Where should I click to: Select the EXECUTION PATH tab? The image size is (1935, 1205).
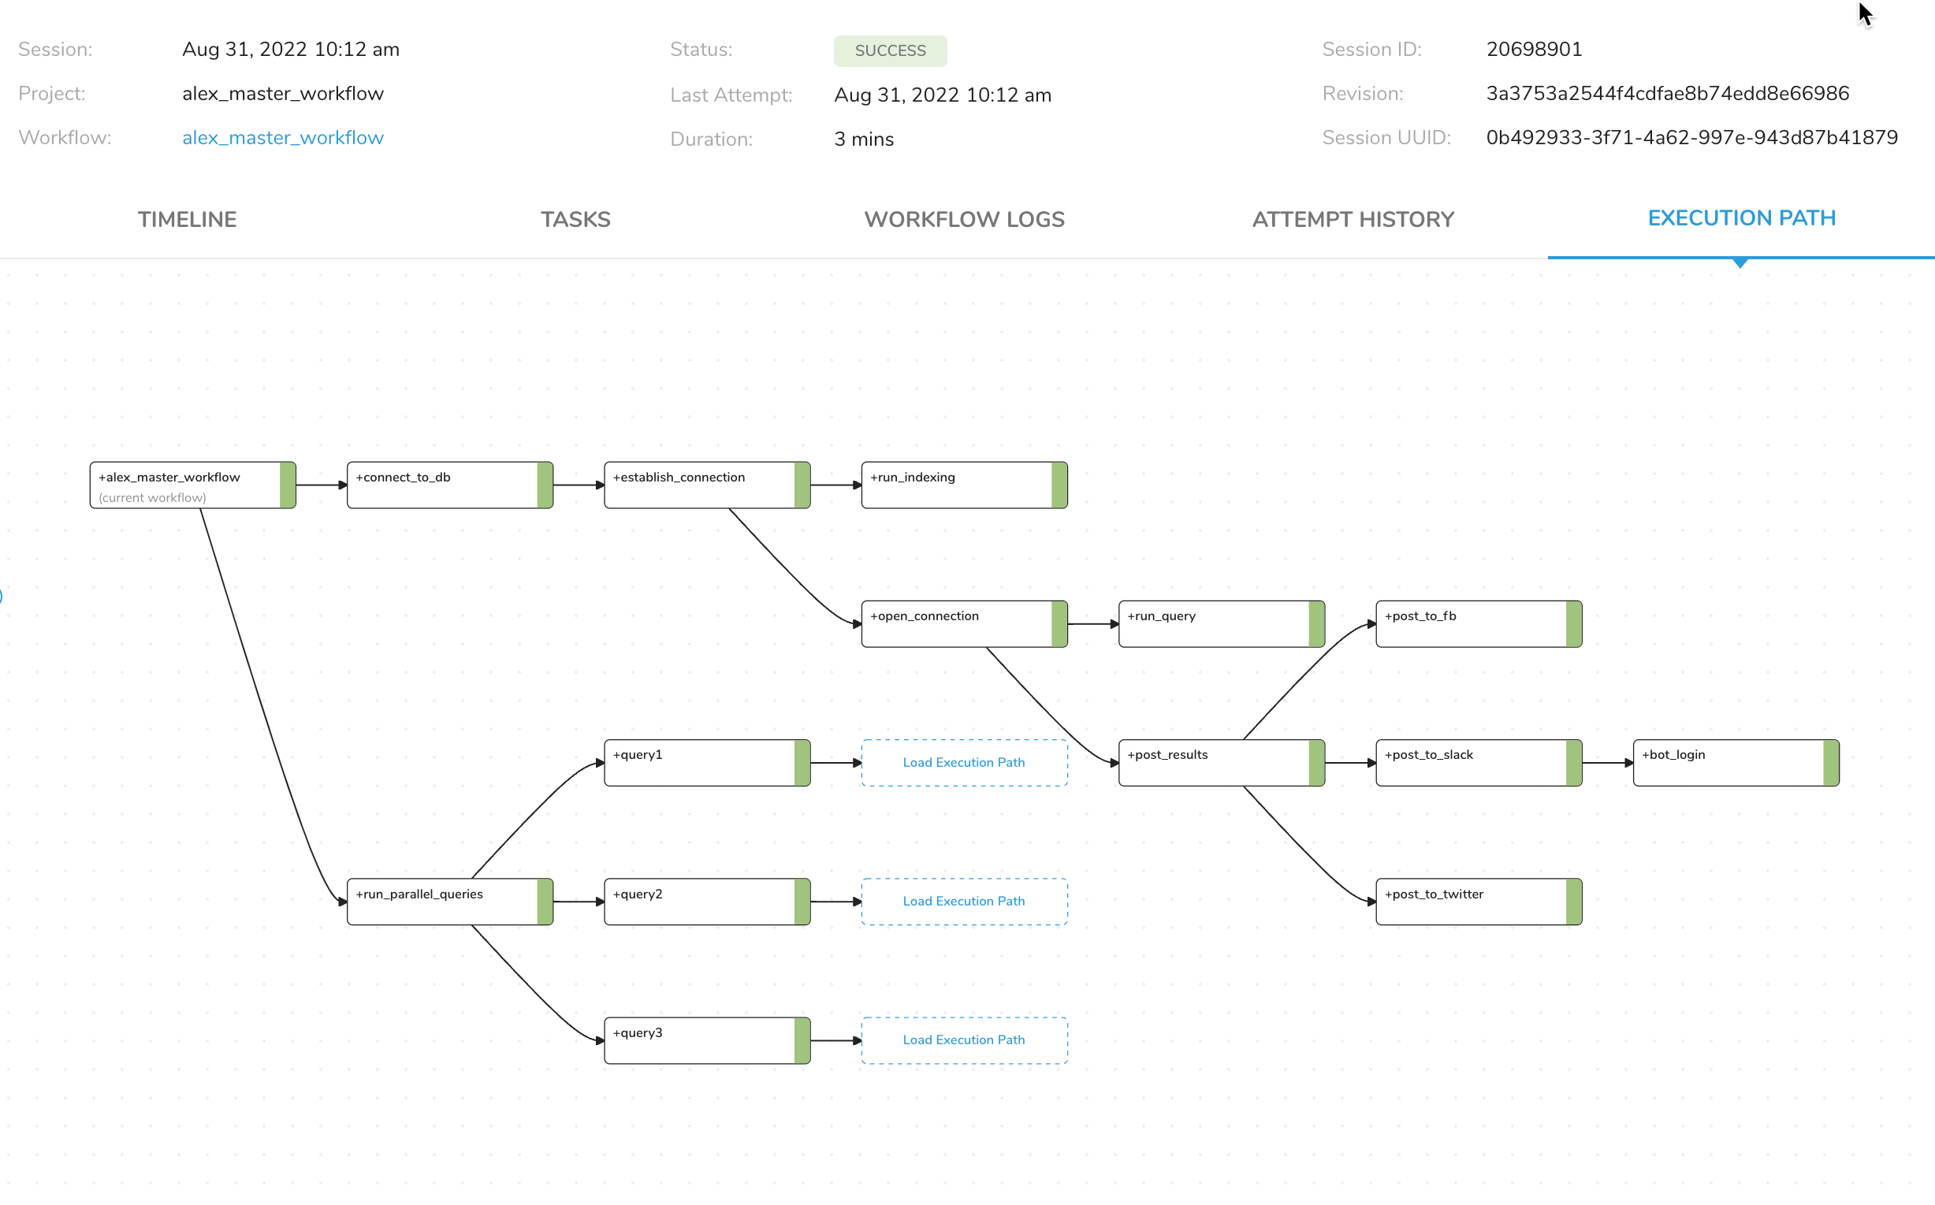tap(1740, 218)
